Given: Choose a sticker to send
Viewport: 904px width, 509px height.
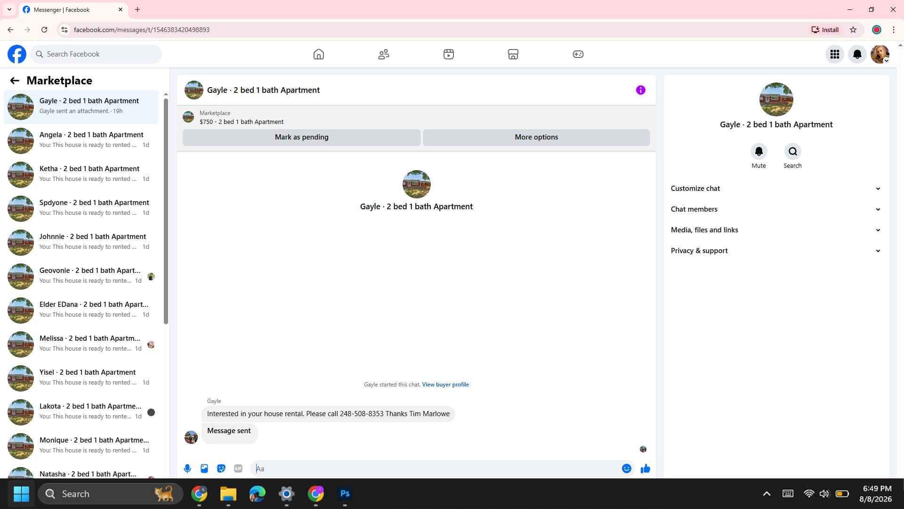Looking at the screenshot, I should point(221,468).
